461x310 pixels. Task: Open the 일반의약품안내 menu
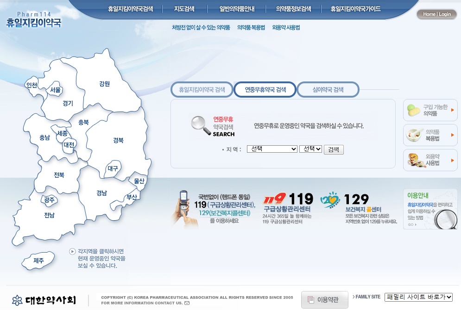pyautogui.click(x=237, y=9)
